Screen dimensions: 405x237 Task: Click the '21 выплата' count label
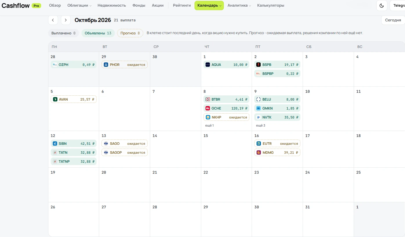click(x=125, y=20)
